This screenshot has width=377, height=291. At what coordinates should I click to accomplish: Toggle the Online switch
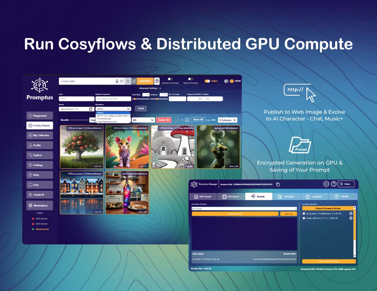[x=207, y=81]
